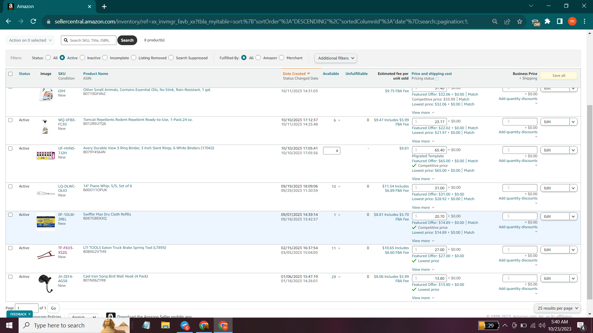This screenshot has width=593, height=333.
Task: Open the notification center icon
Action: coord(581,326)
